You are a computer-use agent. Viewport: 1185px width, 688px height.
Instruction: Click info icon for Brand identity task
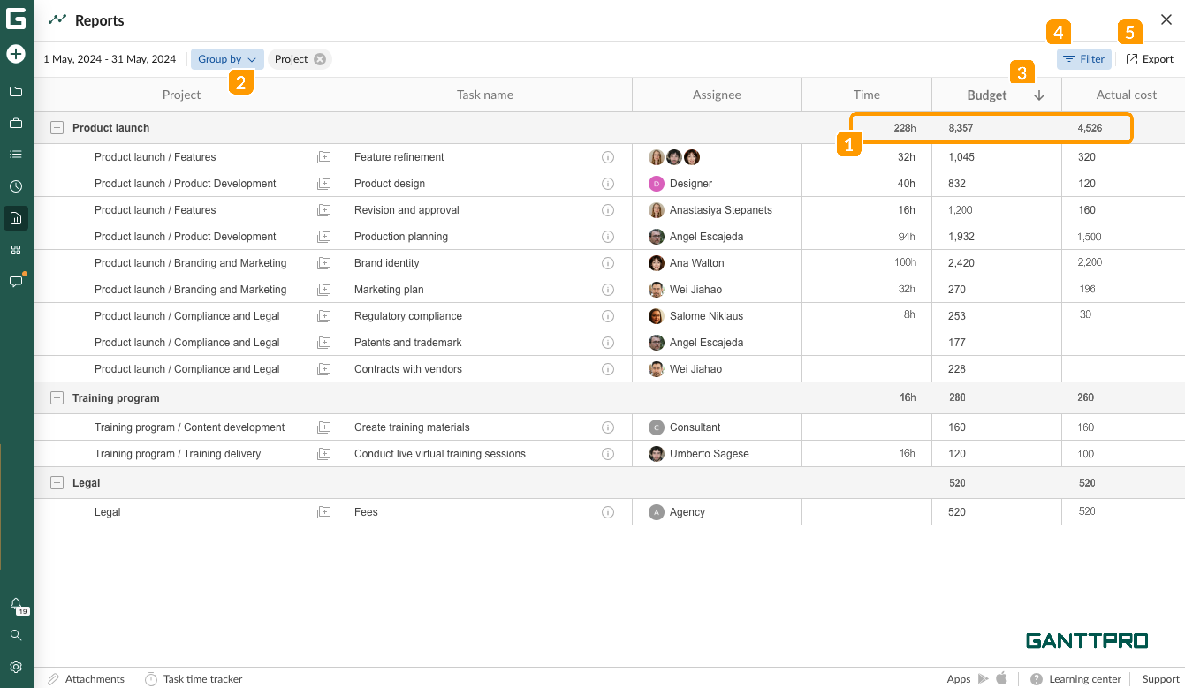[x=608, y=263]
